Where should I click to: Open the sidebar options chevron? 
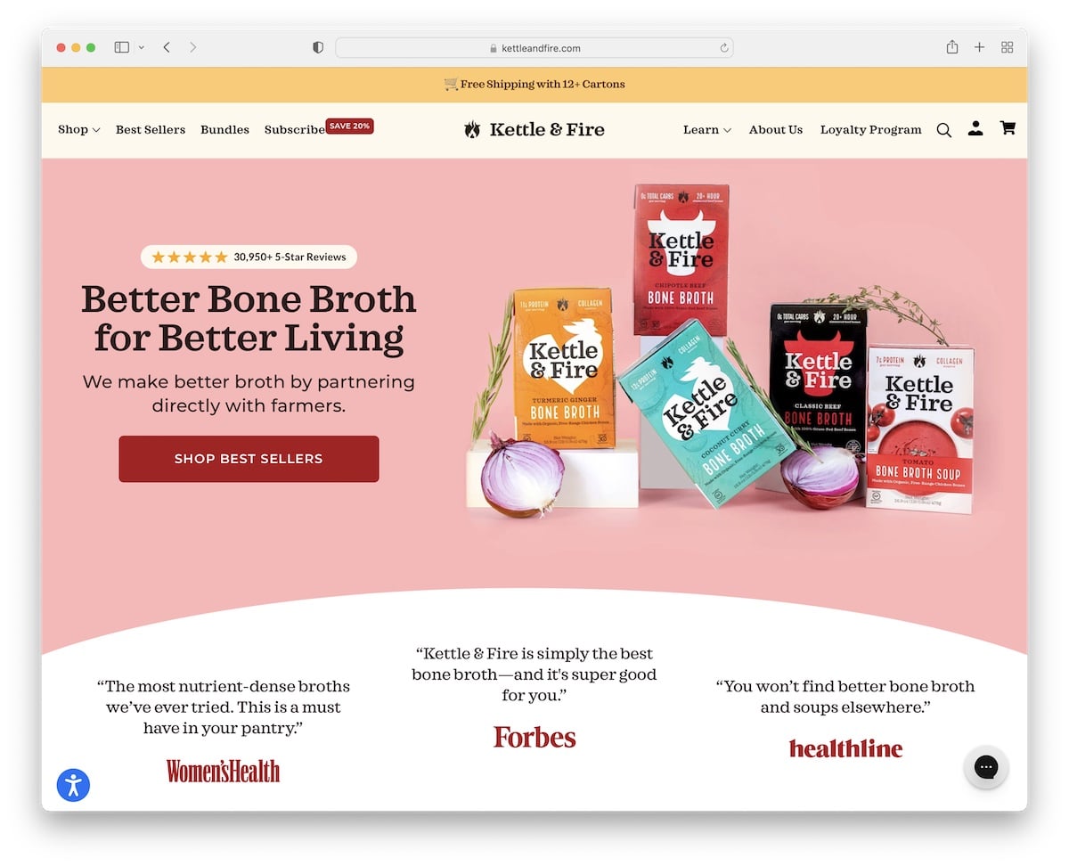click(x=141, y=48)
